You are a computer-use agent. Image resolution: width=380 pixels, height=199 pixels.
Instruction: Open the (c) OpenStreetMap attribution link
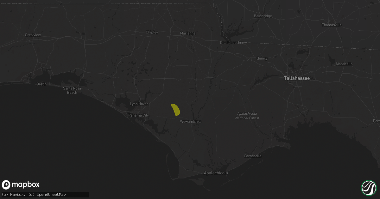coord(47,195)
